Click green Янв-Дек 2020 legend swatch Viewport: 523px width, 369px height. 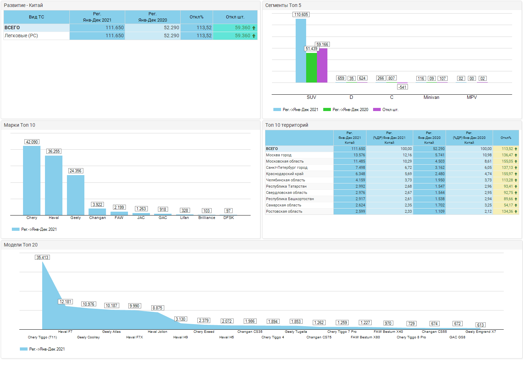[x=327, y=110]
